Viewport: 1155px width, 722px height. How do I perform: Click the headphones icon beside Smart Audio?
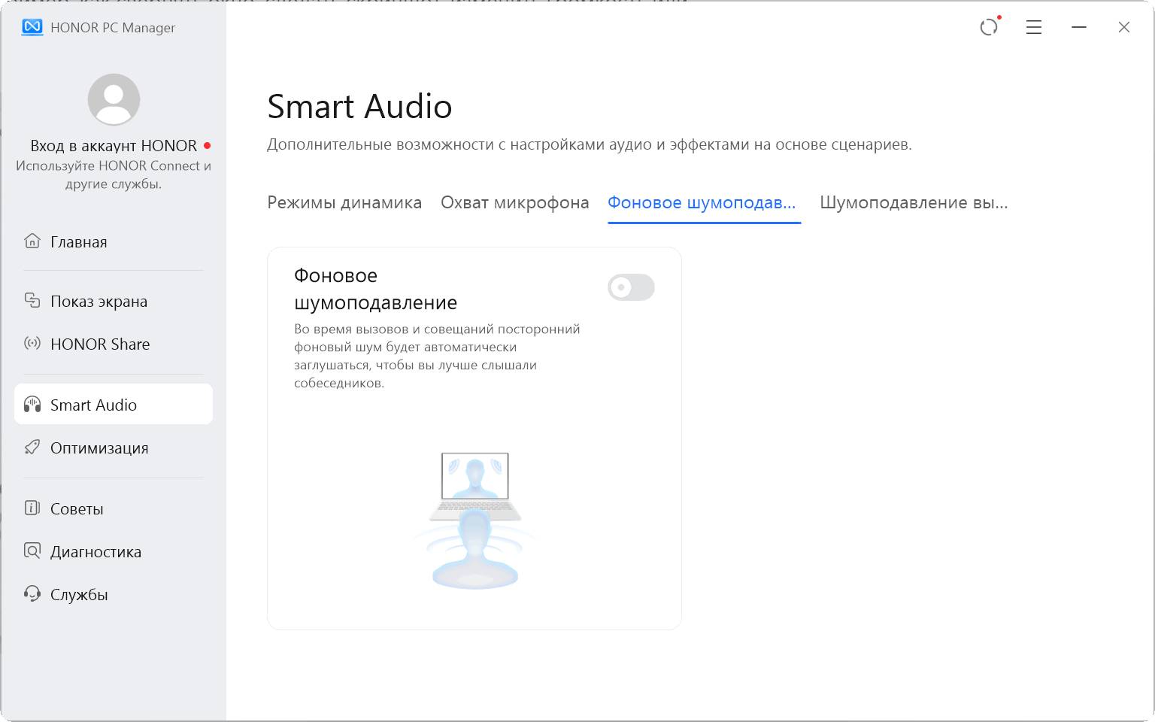[32, 405]
